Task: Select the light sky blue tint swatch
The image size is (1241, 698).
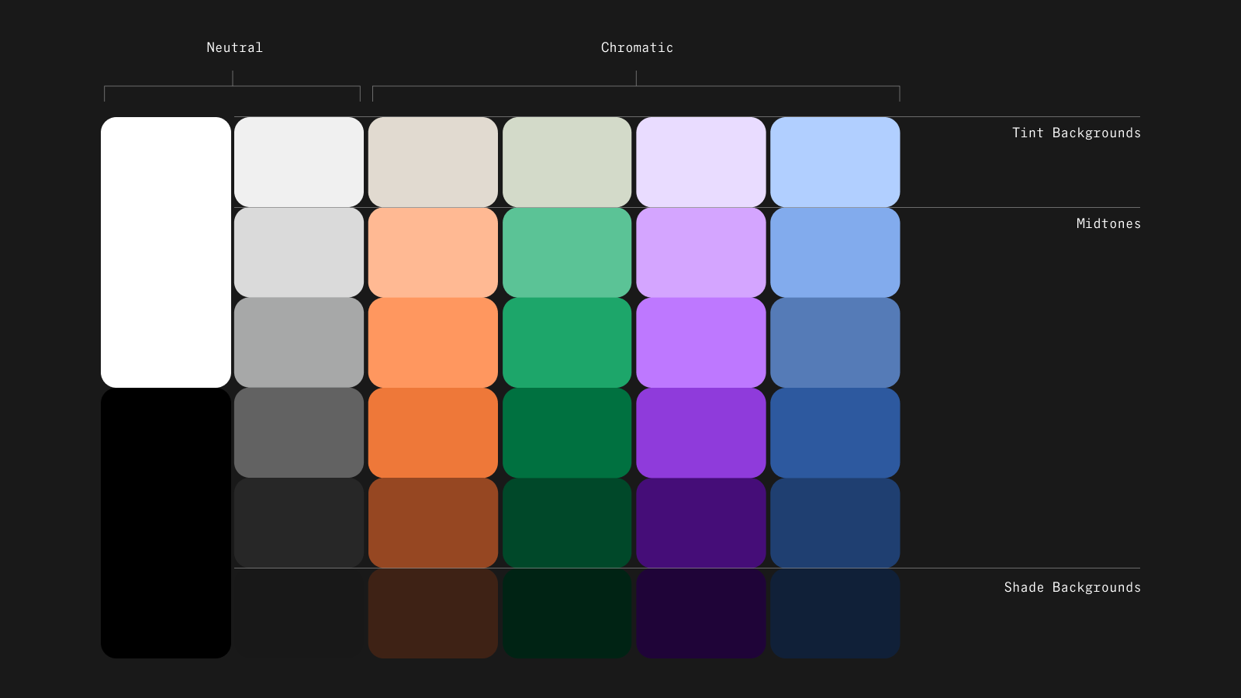Action: [835, 162]
